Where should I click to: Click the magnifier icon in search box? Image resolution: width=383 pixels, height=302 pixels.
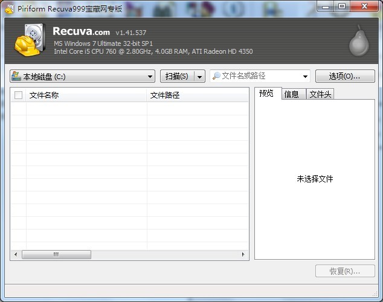coord(216,76)
